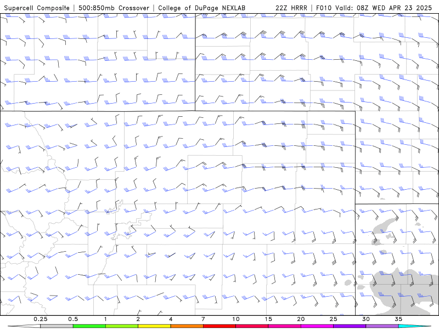Select the hot pink 15–20 legend swatch
439x329 pixels.
(284, 326)
